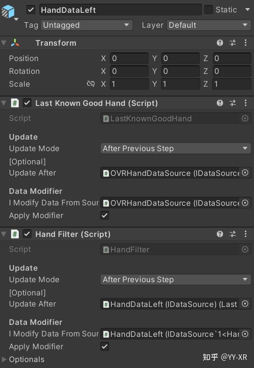254x368 pixels.
Task: Click the Update After picker in Hand Filter
Action: coord(245,304)
